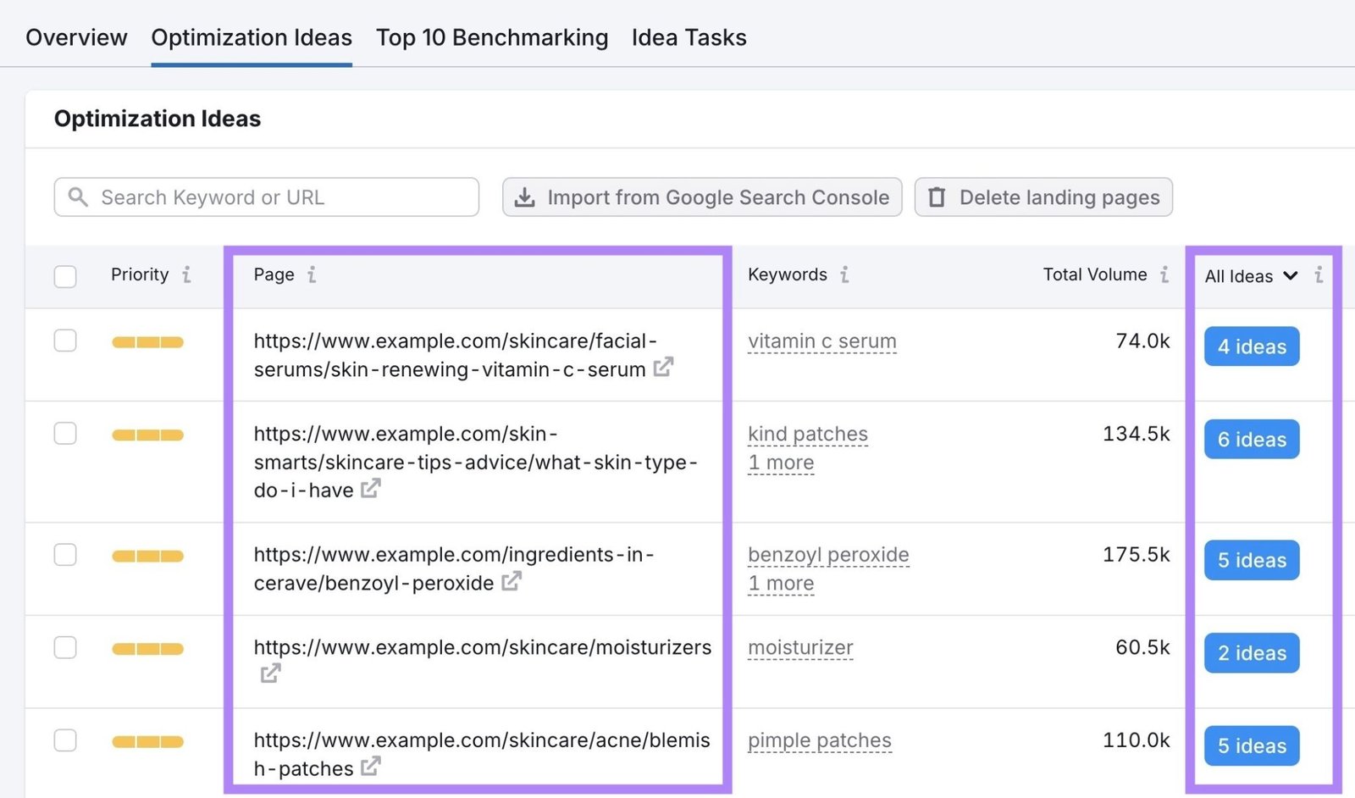Viewport: 1355px width, 798px height.
Task: Open external link for what-skin-type-do-i-have page
Action: tap(370, 488)
